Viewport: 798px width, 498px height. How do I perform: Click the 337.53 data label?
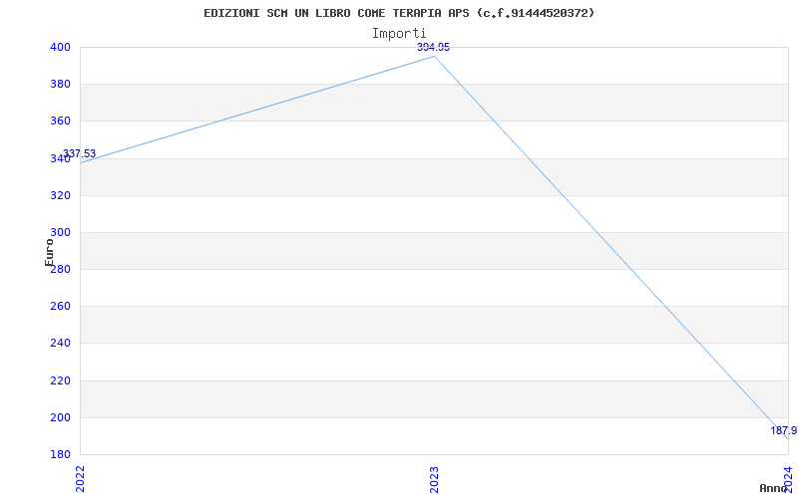pos(79,154)
